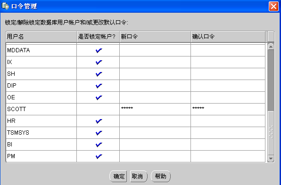Viewport: 281px width, 185px height.
Task: Click the 确定 button
Action: (x=118, y=176)
